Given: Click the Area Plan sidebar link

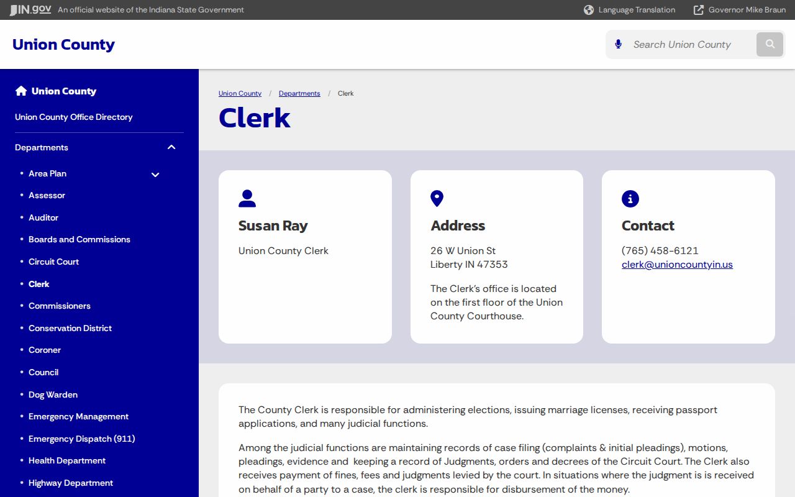Looking at the screenshot, I should click(x=47, y=173).
